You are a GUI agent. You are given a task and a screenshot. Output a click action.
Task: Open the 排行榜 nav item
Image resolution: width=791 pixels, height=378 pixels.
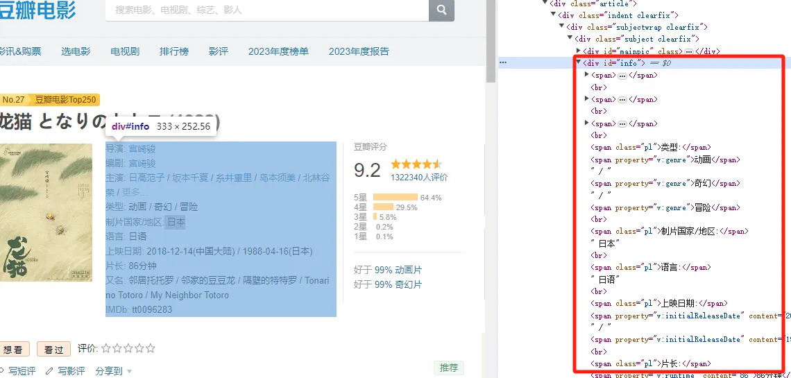tap(174, 51)
